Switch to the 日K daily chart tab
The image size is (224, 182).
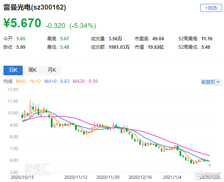13,70
